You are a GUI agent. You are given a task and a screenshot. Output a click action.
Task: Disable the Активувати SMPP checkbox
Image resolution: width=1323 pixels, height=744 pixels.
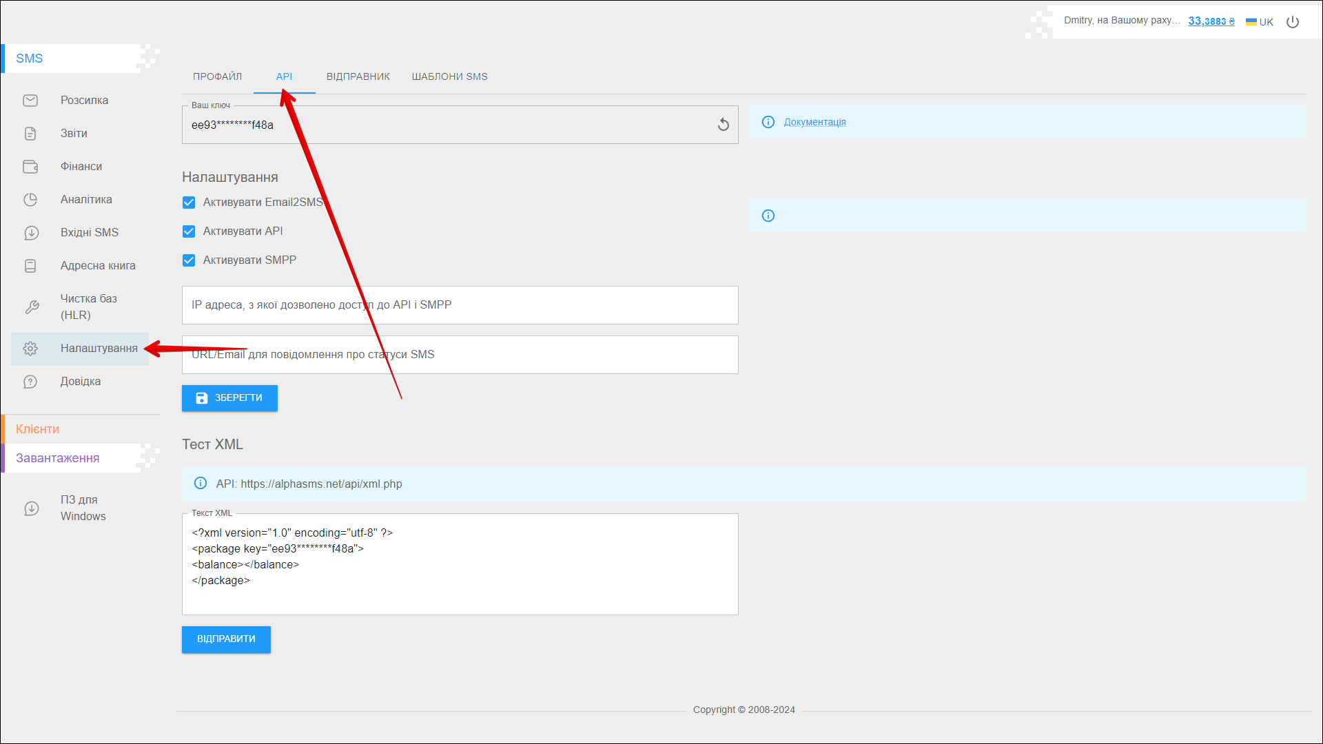click(189, 260)
